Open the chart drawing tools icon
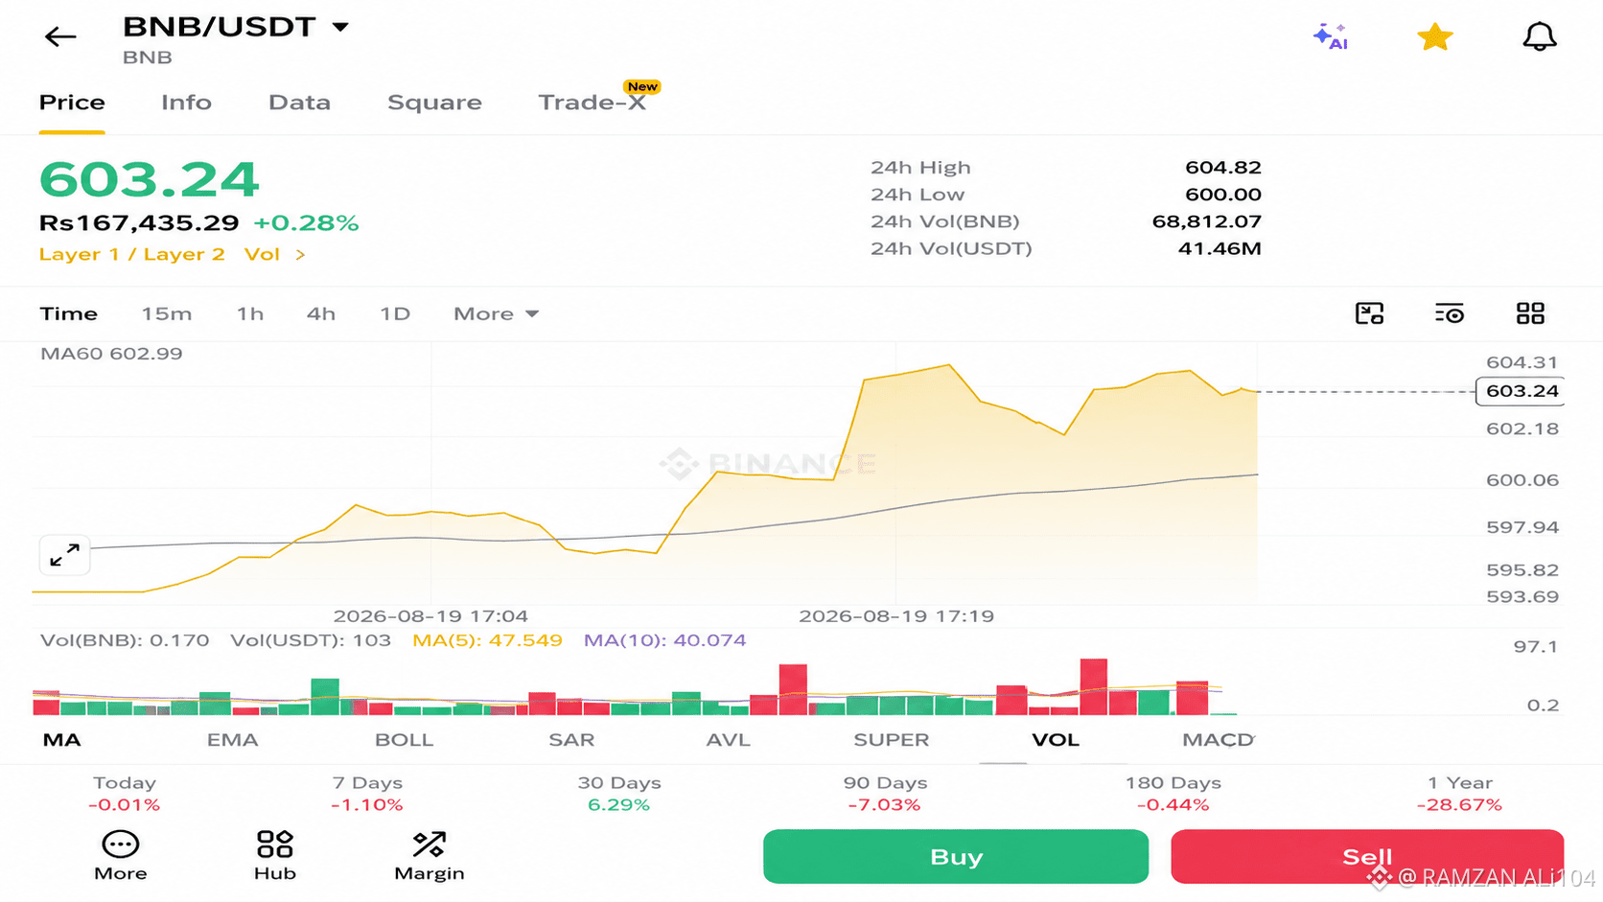The image size is (1603, 902). click(x=1369, y=313)
